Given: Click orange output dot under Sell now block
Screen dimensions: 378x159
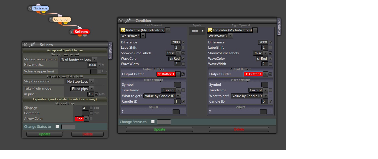Looking at the screenshot, I should tap(80, 35).
